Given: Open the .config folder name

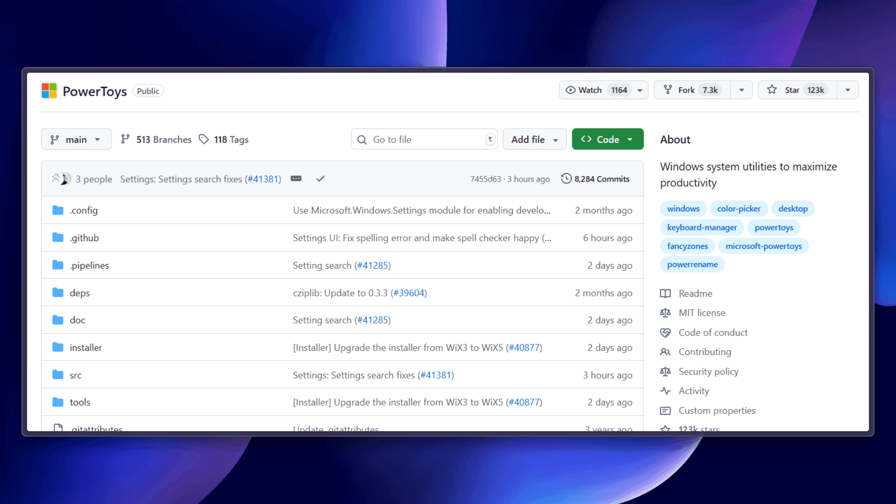Looking at the screenshot, I should [84, 210].
